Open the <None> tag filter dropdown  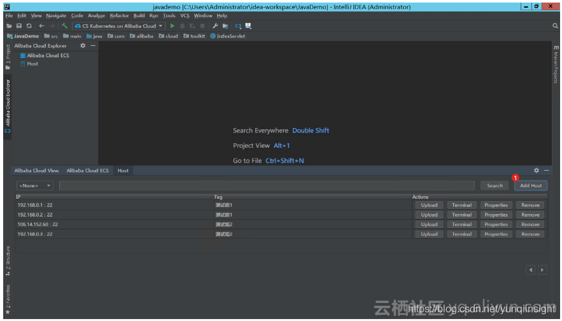point(35,185)
